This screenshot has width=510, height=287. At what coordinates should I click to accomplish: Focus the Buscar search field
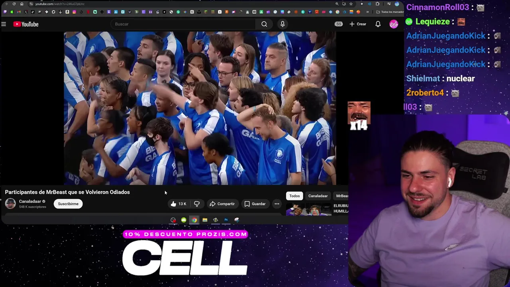pos(183,24)
